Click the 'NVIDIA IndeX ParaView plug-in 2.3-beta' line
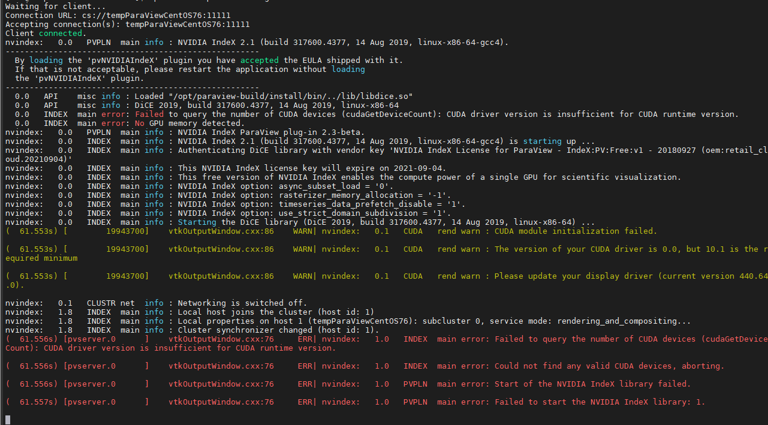 tap(185, 132)
